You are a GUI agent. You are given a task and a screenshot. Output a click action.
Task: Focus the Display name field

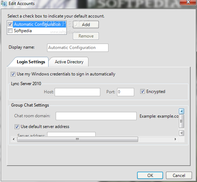(x=78, y=48)
